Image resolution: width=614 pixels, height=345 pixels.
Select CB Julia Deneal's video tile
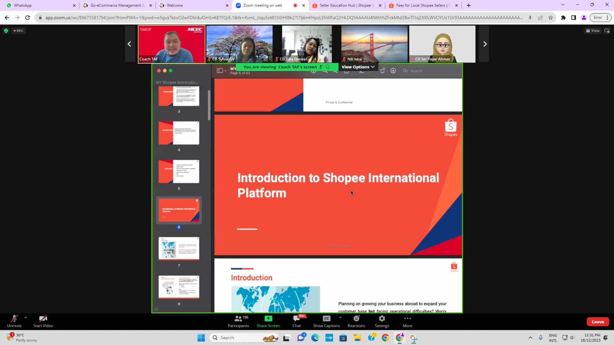307,44
